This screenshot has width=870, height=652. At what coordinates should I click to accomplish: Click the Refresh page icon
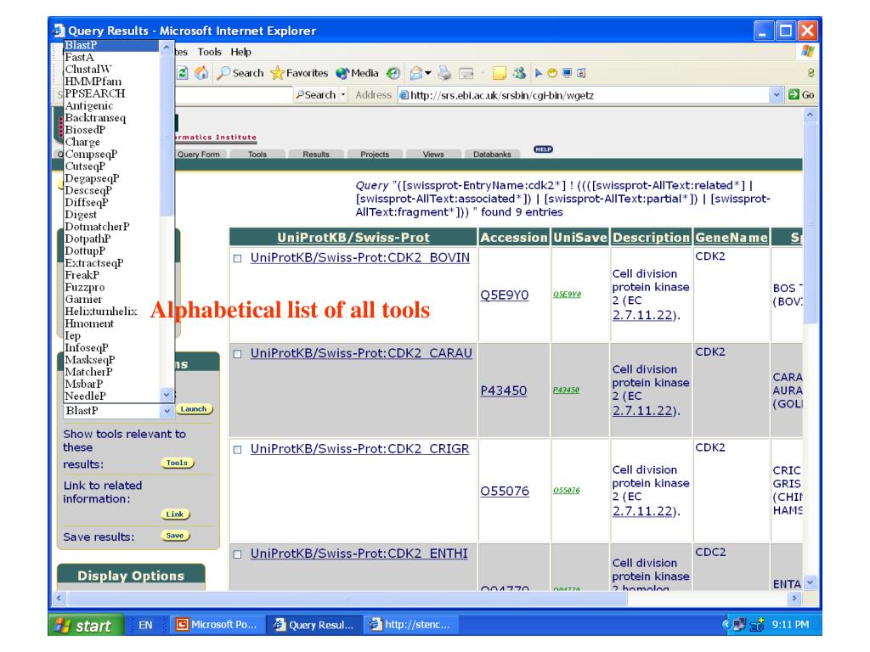tap(183, 73)
